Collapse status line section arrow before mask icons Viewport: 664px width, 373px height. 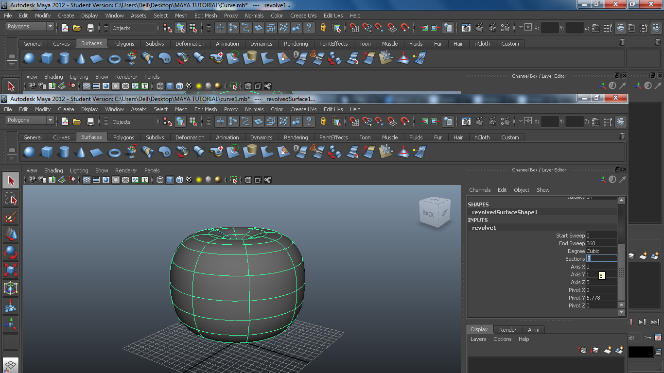(209, 121)
